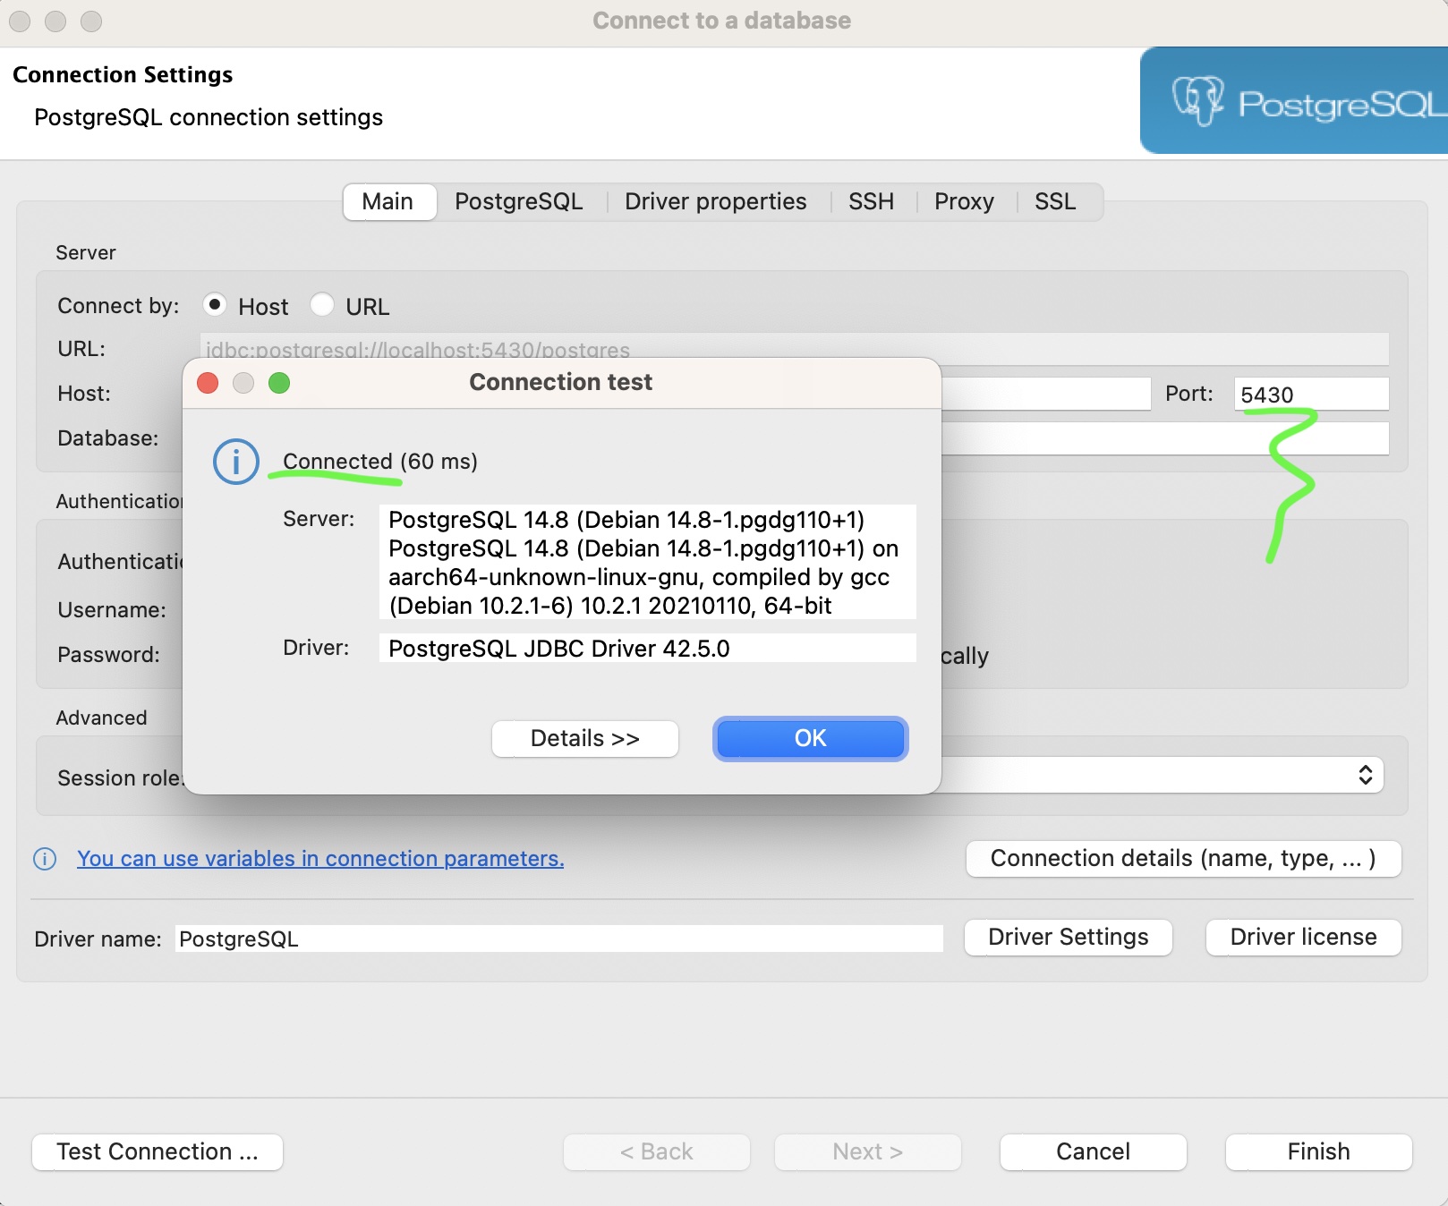Image resolution: width=1448 pixels, height=1206 pixels.
Task: Open the Driver properties tab
Action: tap(716, 201)
